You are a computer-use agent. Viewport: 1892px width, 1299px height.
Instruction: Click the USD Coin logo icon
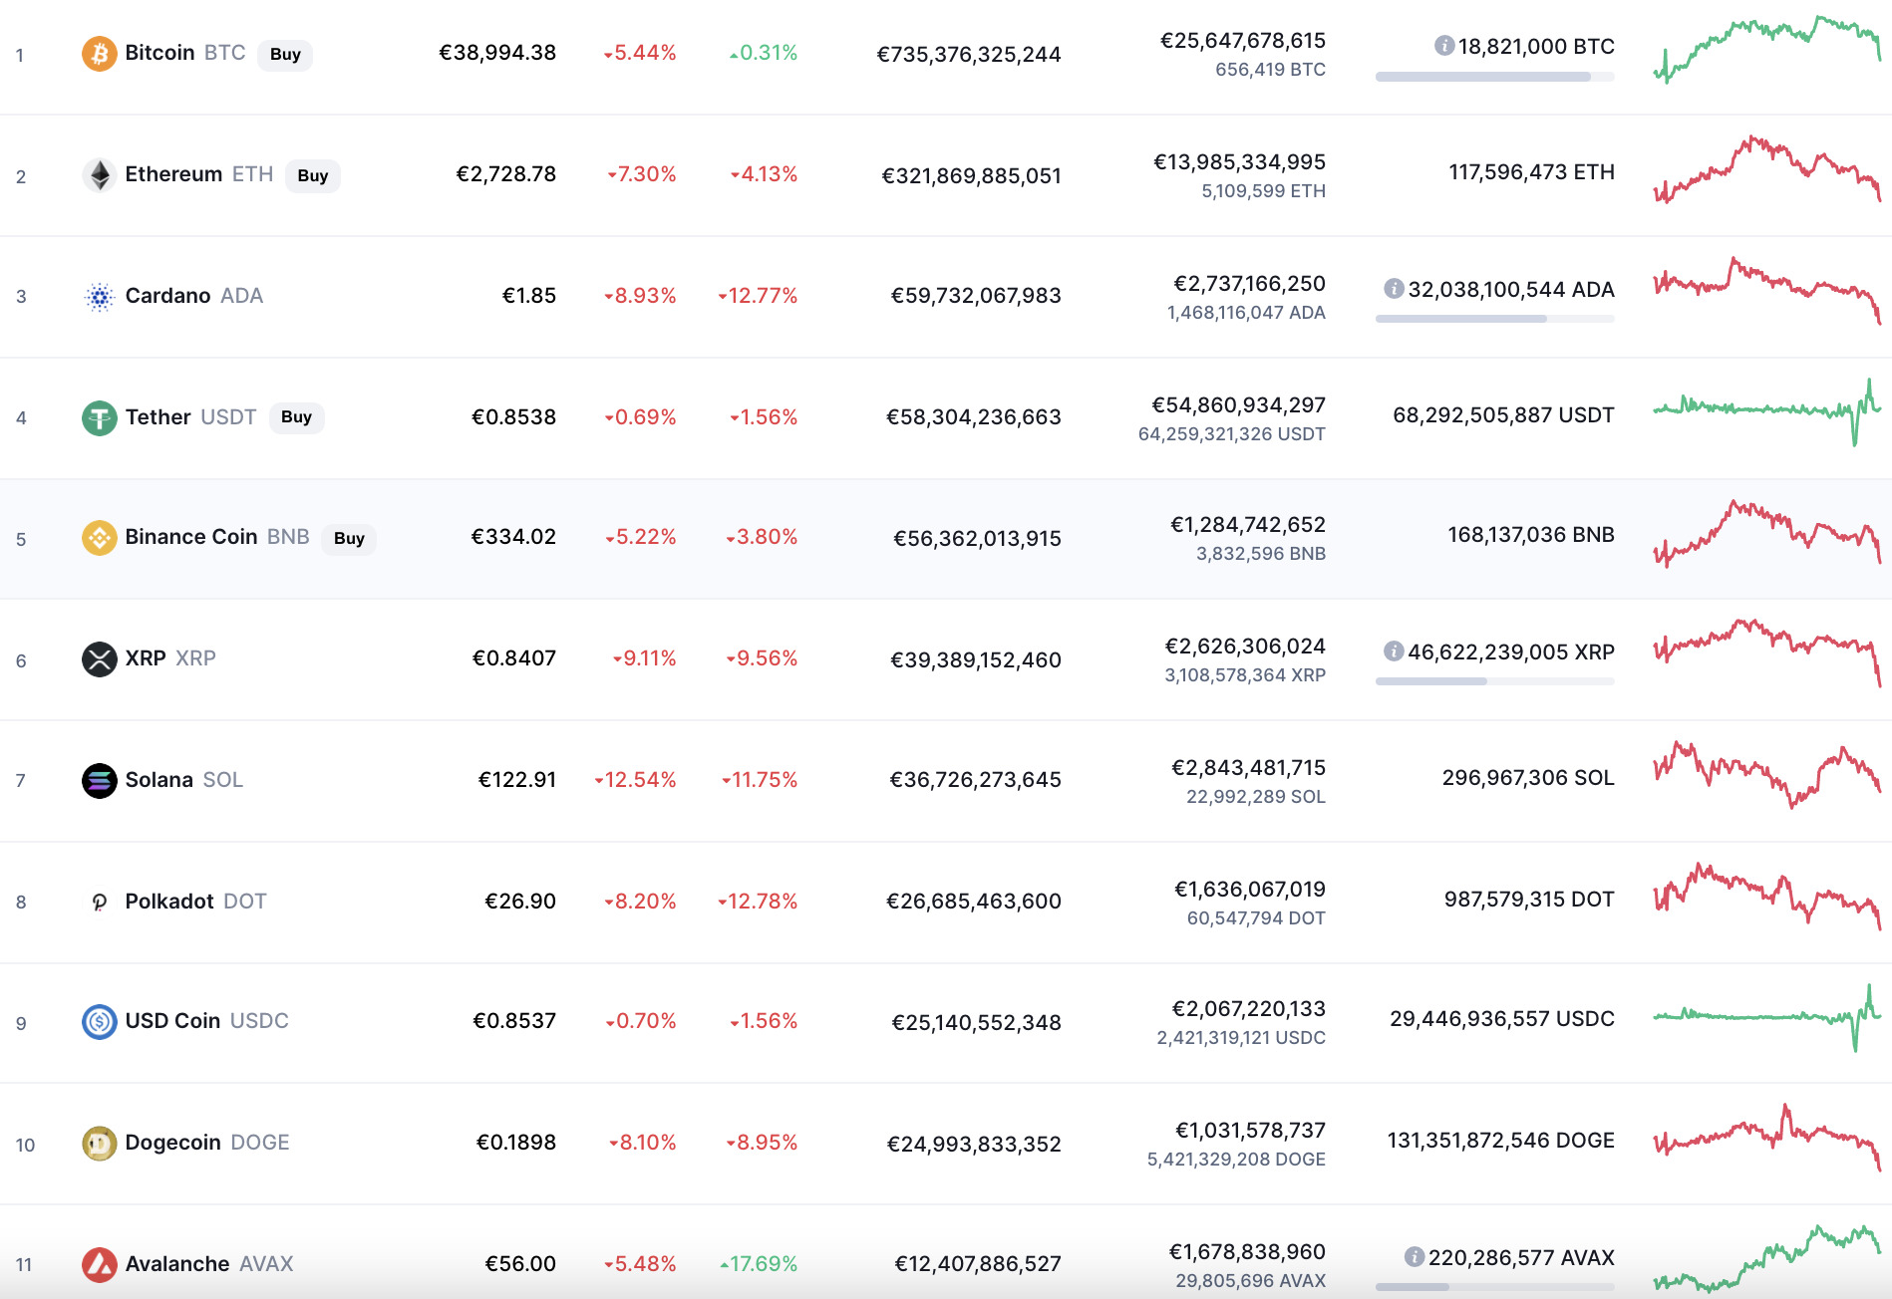coord(99,1022)
